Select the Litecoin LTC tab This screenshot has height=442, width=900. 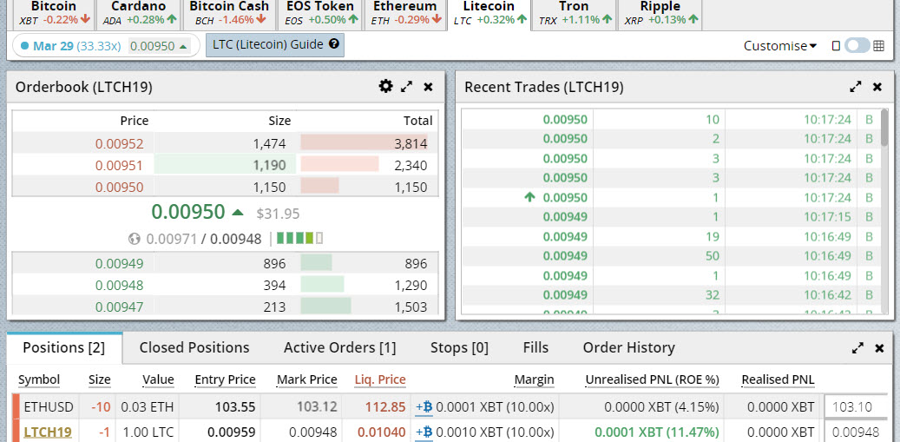(x=489, y=14)
